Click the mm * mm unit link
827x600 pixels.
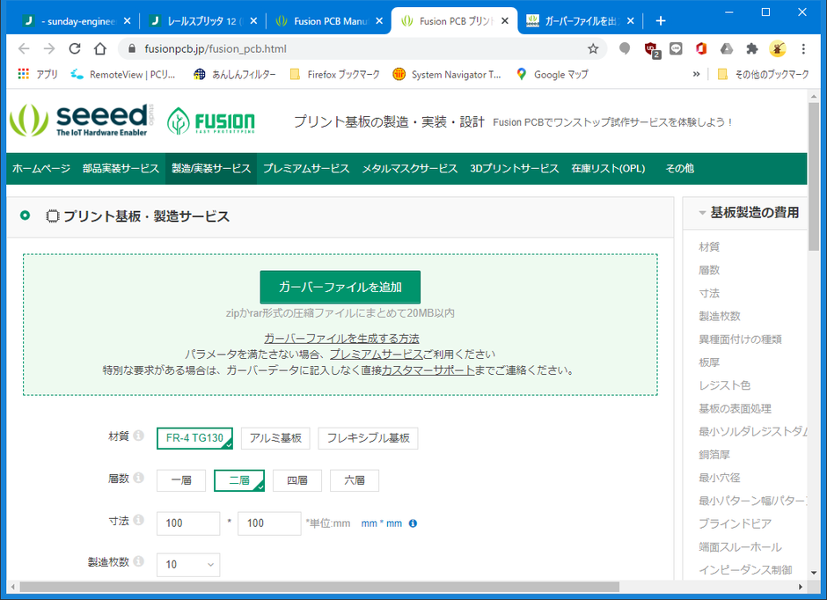[x=381, y=523]
